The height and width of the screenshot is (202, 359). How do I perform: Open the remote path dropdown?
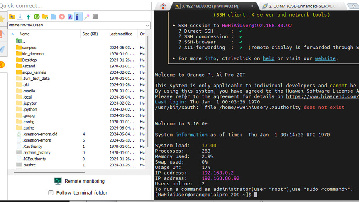pos(147,25)
